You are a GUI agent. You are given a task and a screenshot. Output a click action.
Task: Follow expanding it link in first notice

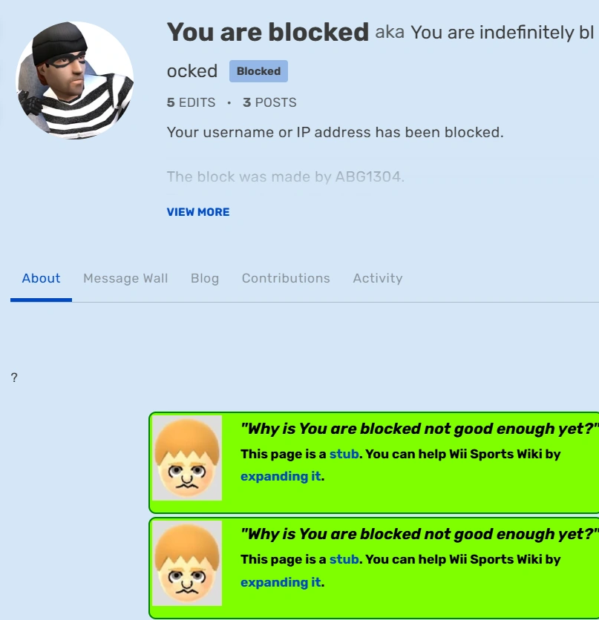point(281,476)
